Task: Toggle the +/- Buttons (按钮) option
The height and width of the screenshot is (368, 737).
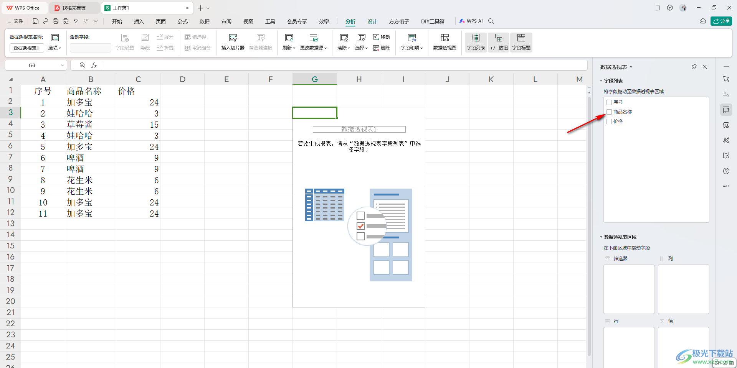Action: (499, 42)
